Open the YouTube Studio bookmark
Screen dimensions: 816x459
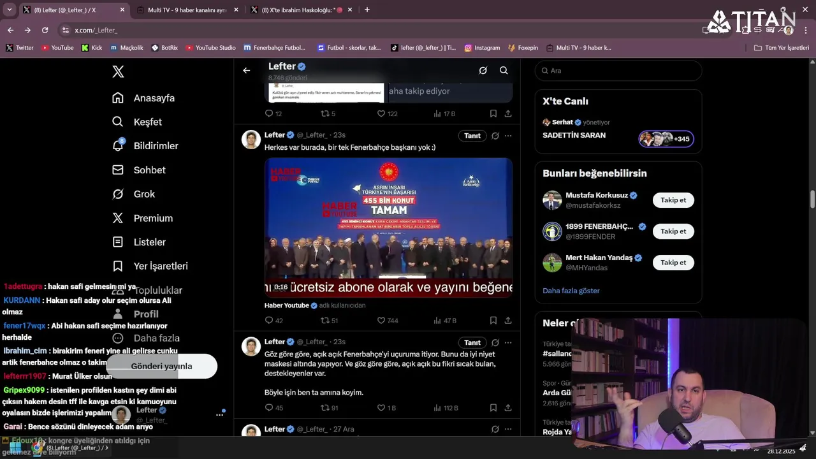click(210, 48)
